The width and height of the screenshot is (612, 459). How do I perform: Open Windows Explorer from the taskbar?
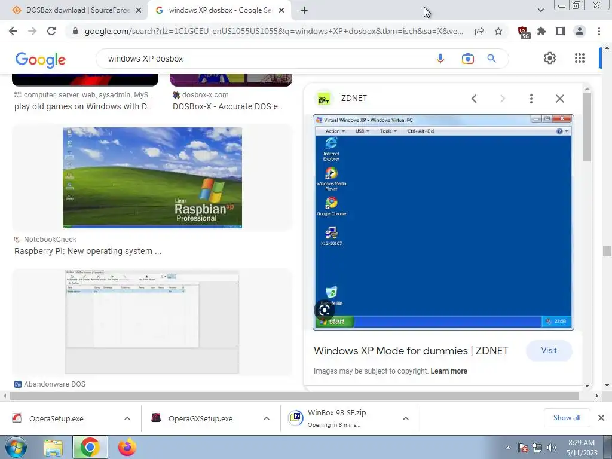click(x=53, y=447)
